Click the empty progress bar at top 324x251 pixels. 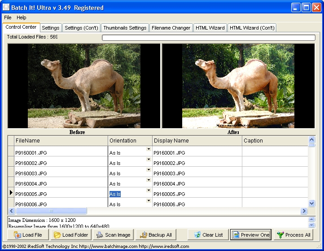(x=209, y=38)
